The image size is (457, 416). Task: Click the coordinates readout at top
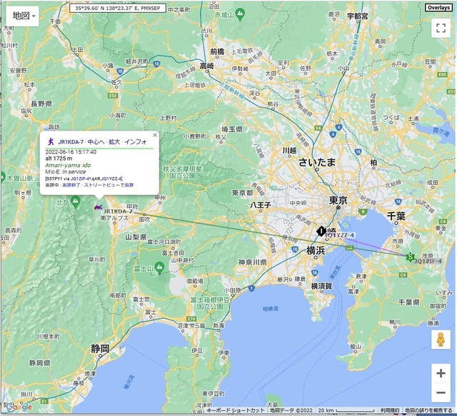(119, 8)
